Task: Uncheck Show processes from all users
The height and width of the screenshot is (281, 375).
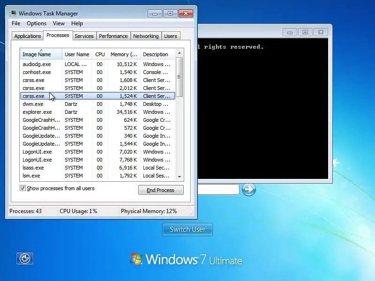Action: pos(22,188)
